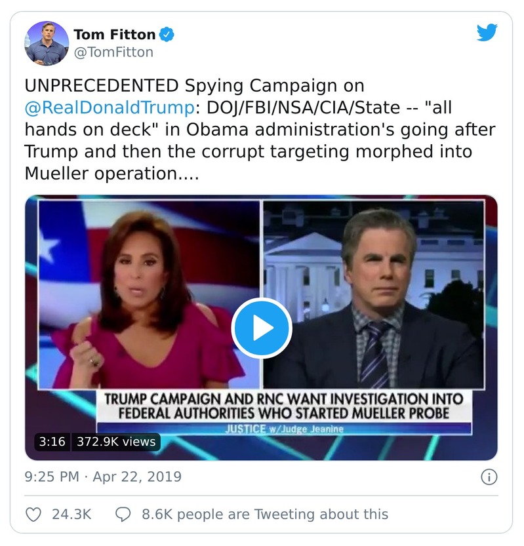
Task: Click the 24.3K like count
Action: [71, 514]
